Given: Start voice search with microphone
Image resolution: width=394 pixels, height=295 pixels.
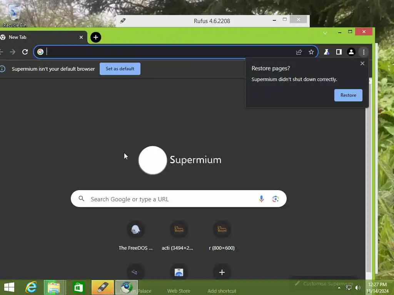Looking at the screenshot, I should pos(261,199).
